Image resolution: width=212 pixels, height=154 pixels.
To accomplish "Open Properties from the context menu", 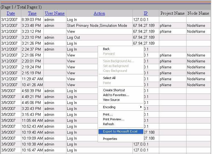I will [110, 139].
